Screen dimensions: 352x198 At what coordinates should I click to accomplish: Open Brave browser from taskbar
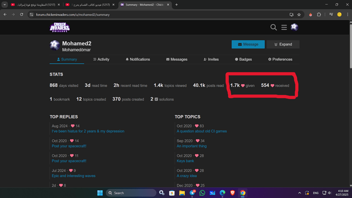click(x=232, y=193)
